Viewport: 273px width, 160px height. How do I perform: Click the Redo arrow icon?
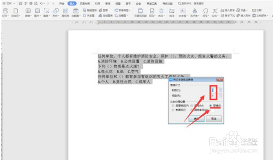pos(48,3)
